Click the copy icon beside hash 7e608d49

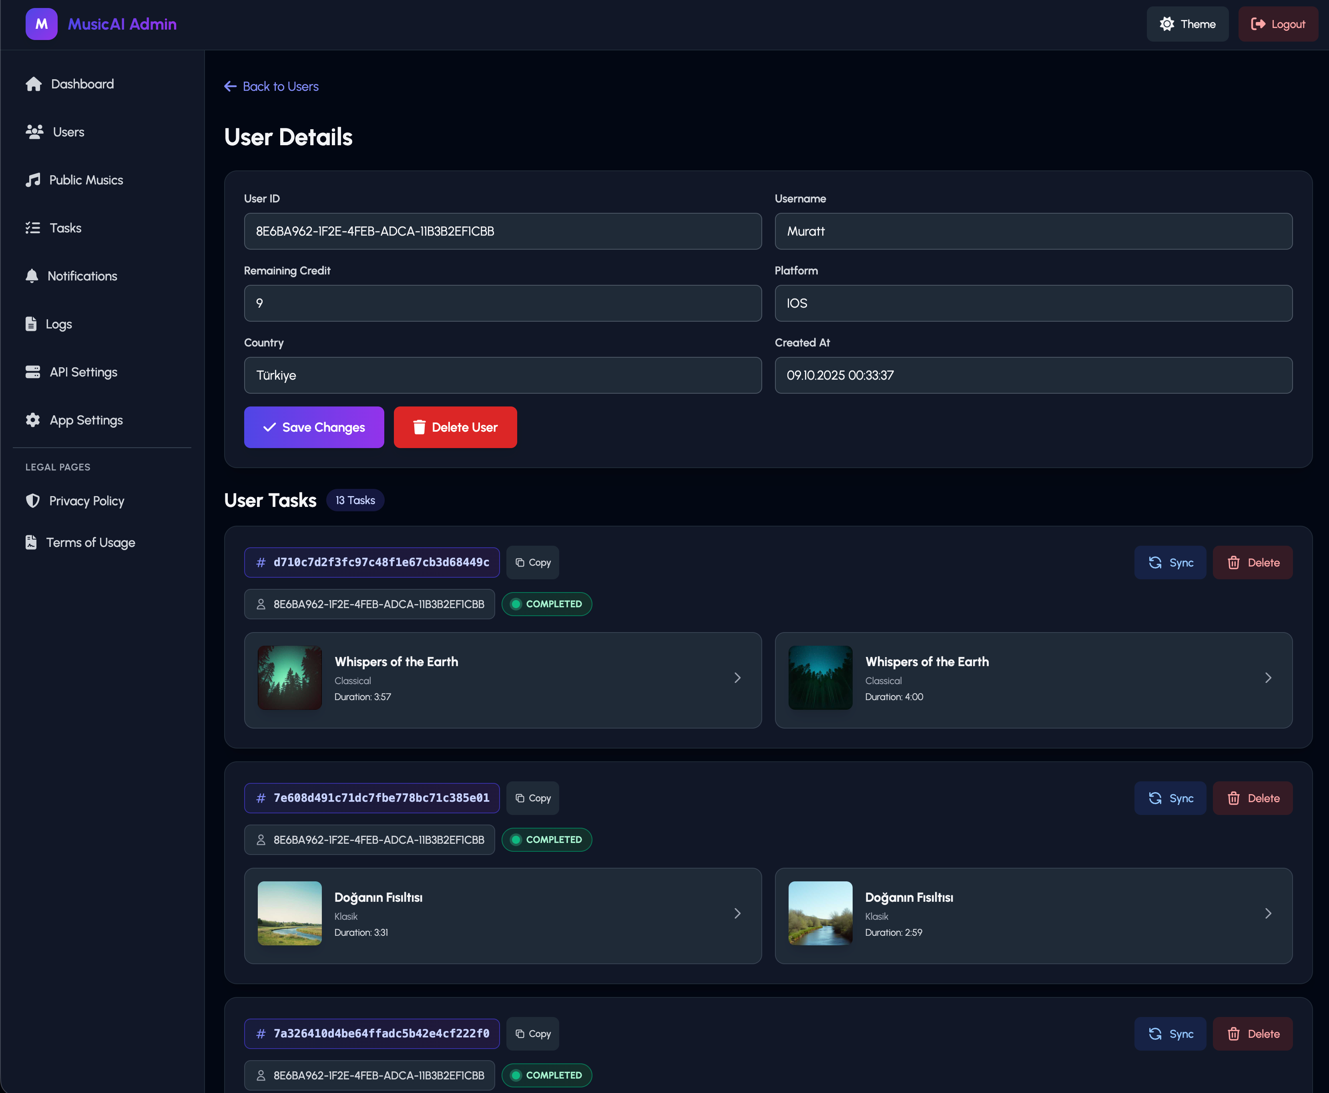tap(520, 798)
